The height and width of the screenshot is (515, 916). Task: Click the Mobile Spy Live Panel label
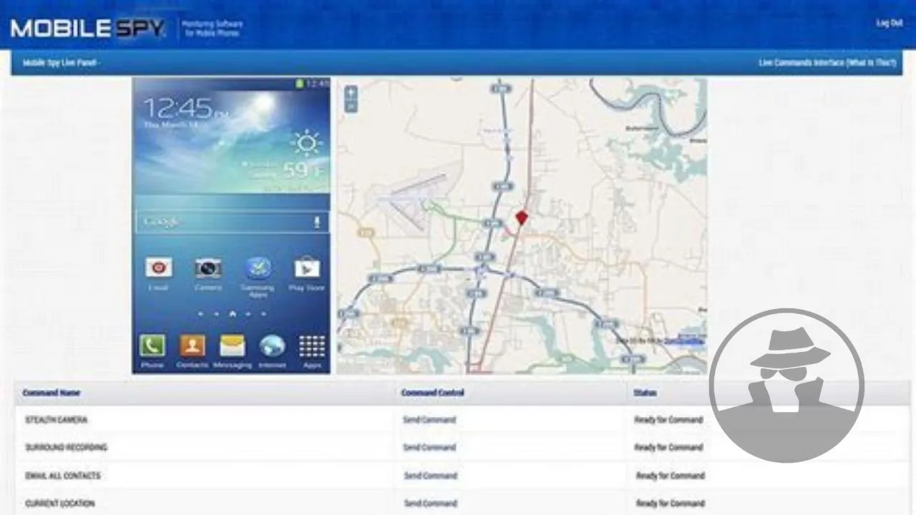(61, 63)
